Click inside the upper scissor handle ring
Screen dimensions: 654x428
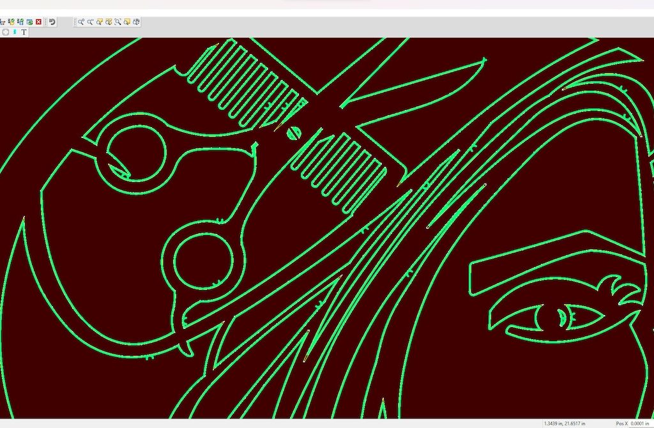coord(137,153)
